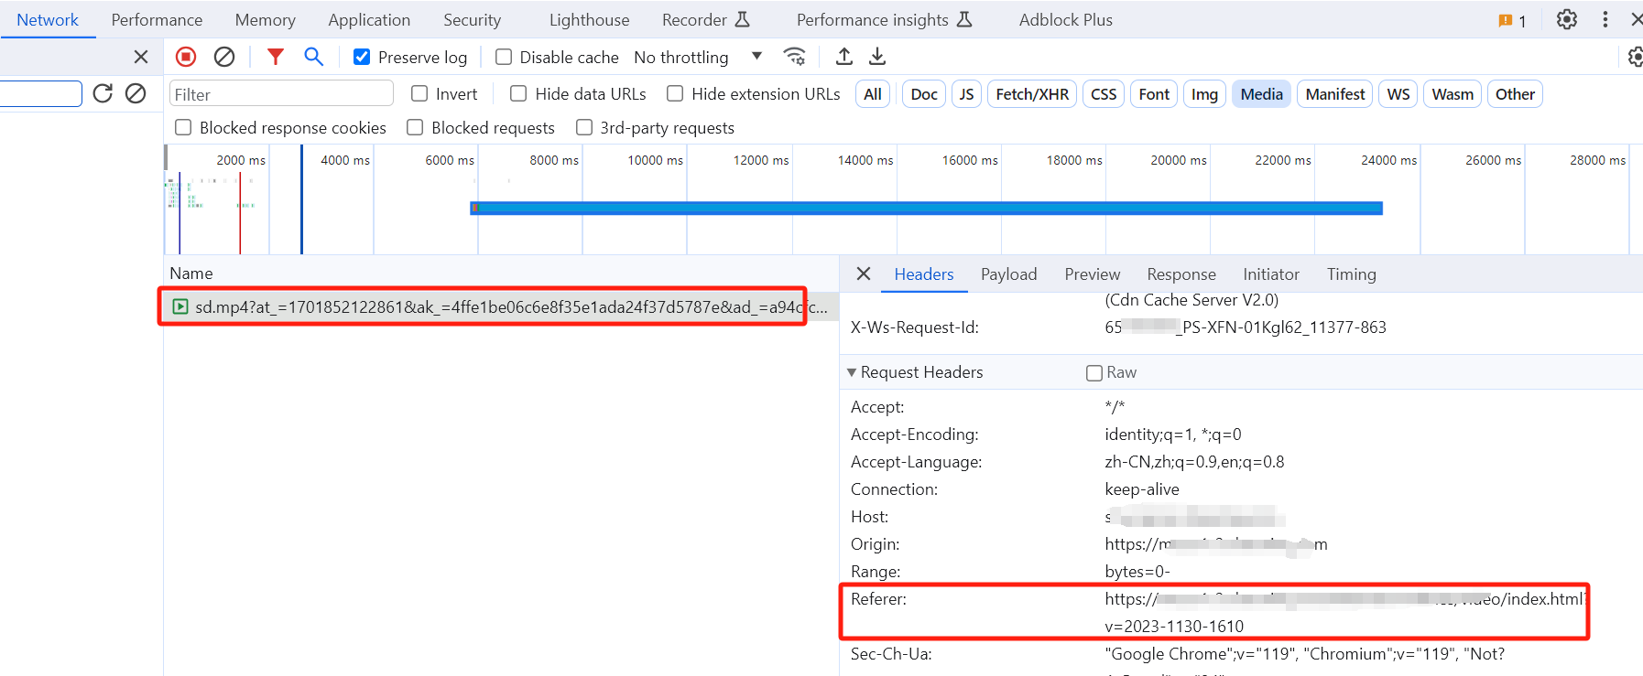
Task: Filter requests by CSS type
Action: pyautogui.click(x=1104, y=93)
